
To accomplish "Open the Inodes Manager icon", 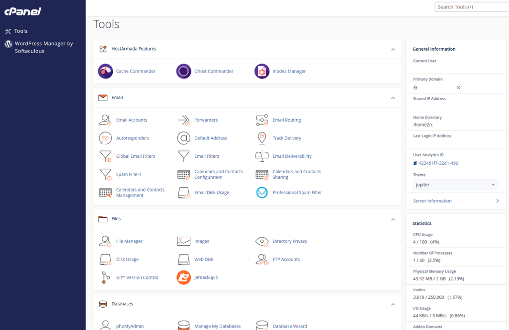I will pos(262,71).
